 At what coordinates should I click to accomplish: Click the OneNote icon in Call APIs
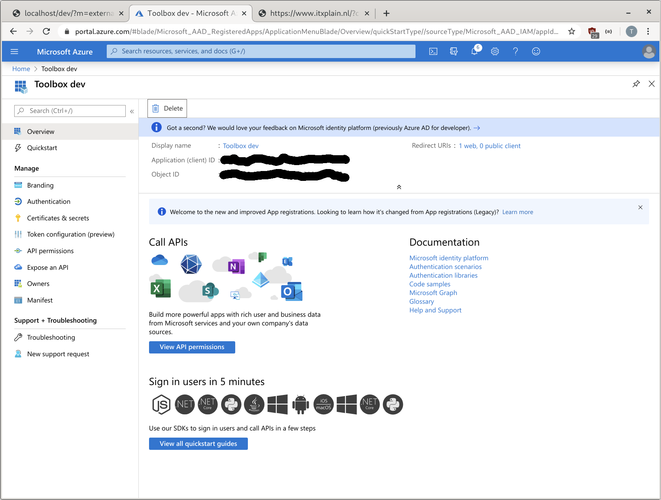(236, 266)
